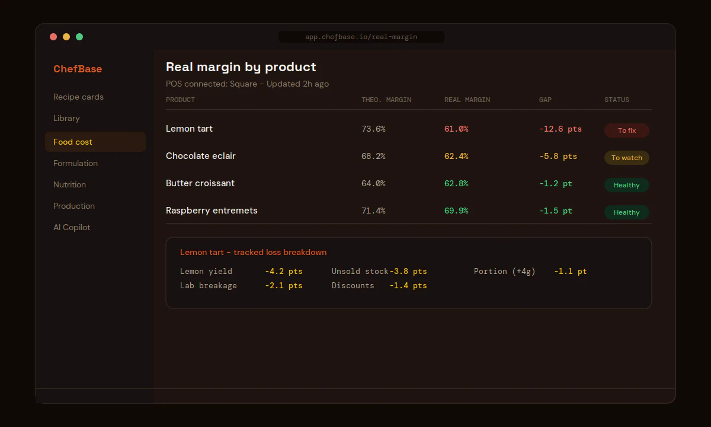Click the -4.2 pts loss value

pyautogui.click(x=284, y=271)
